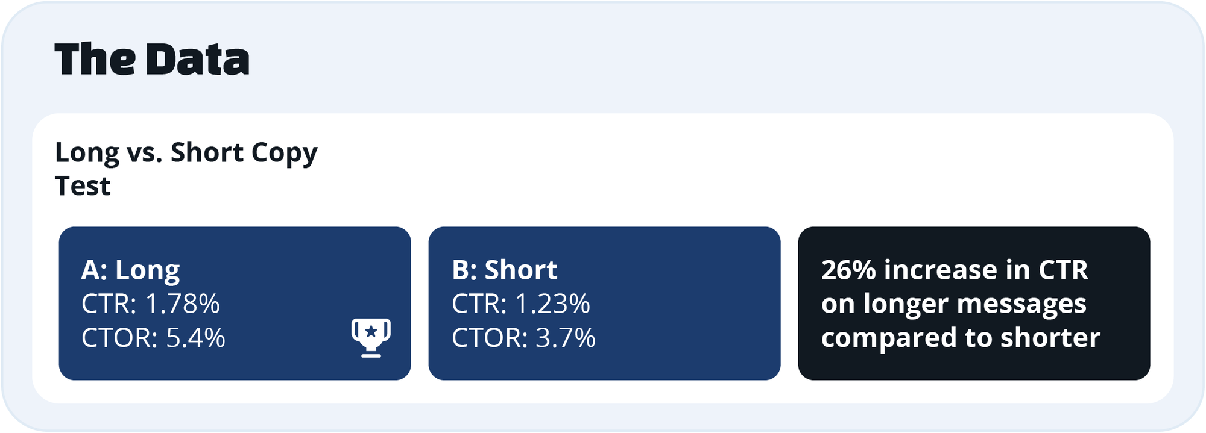The image size is (1206, 433).
Task: Click the "CTOR: 5.4%" value
Action: (153, 338)
